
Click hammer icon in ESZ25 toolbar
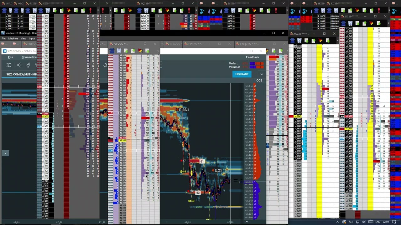coord(254,10)
